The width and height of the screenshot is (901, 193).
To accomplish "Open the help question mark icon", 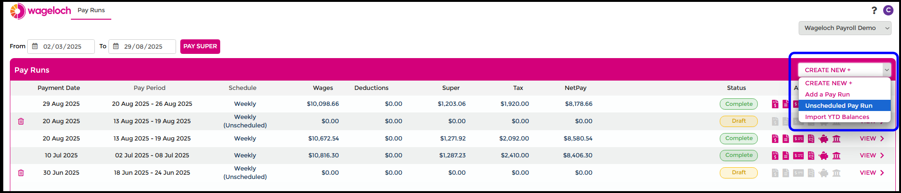I will click(874, 10).
